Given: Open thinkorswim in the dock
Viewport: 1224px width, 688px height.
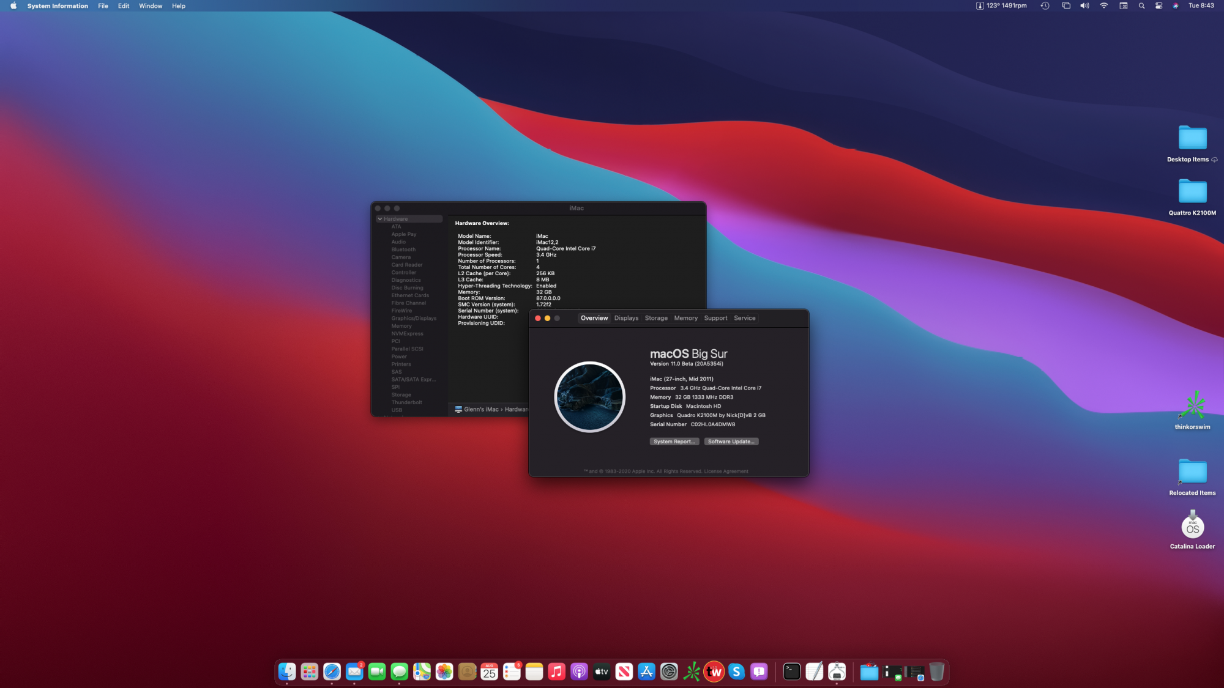Looking at the screenshot, I should click(x=692, y=671).
